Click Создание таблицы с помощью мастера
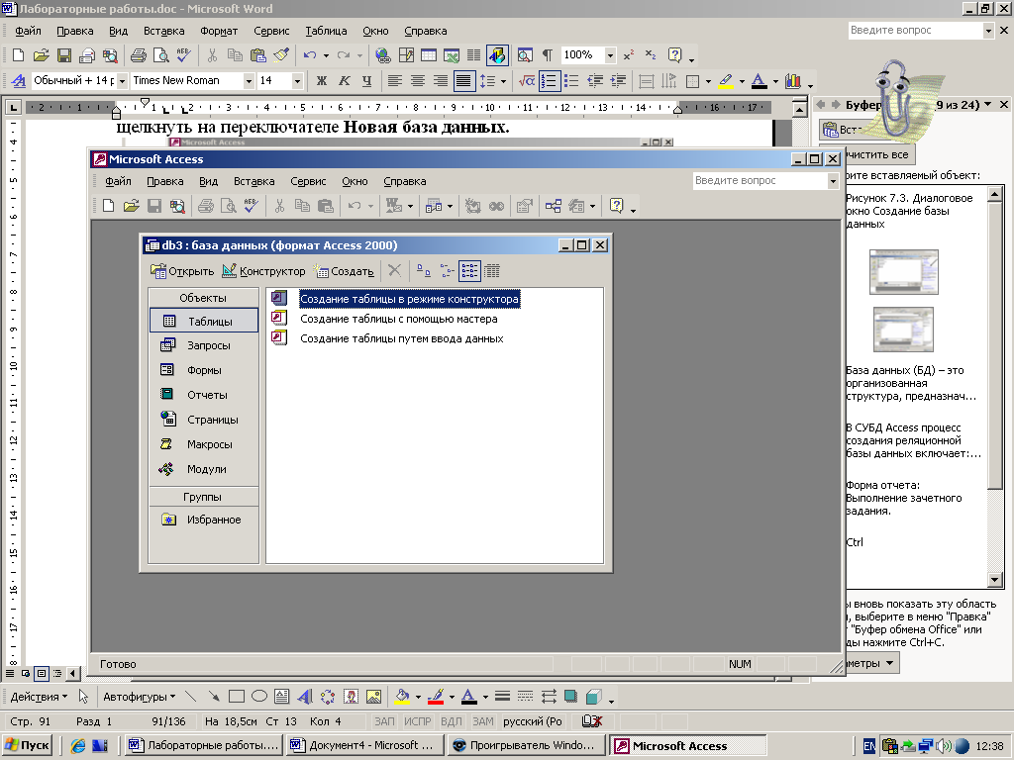Viewport: 1014px width, 760px height. (x=398, y=320)
